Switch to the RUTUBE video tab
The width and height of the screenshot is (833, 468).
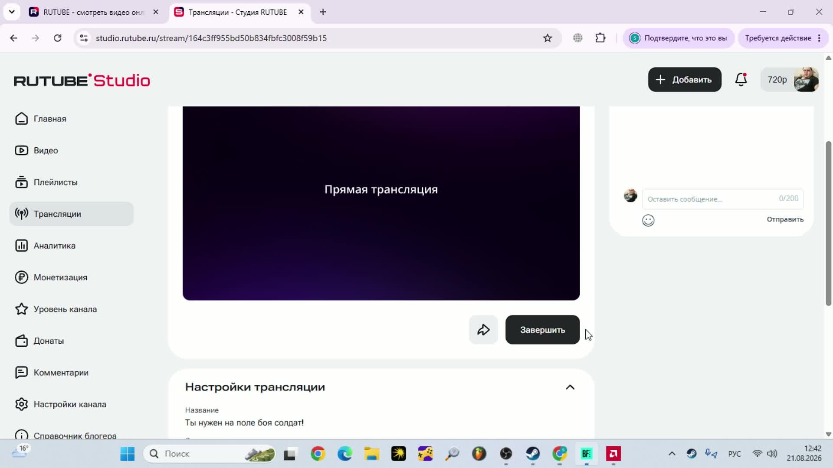tap(93, 12)
